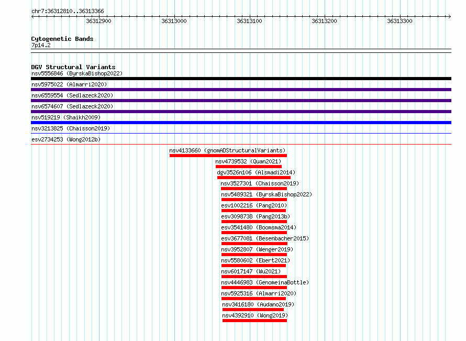Image resolution: width=466 pixels, height=341 pixels.
Task: Click the red bar under nsv3527301
Action: click(x=254, y=189)
